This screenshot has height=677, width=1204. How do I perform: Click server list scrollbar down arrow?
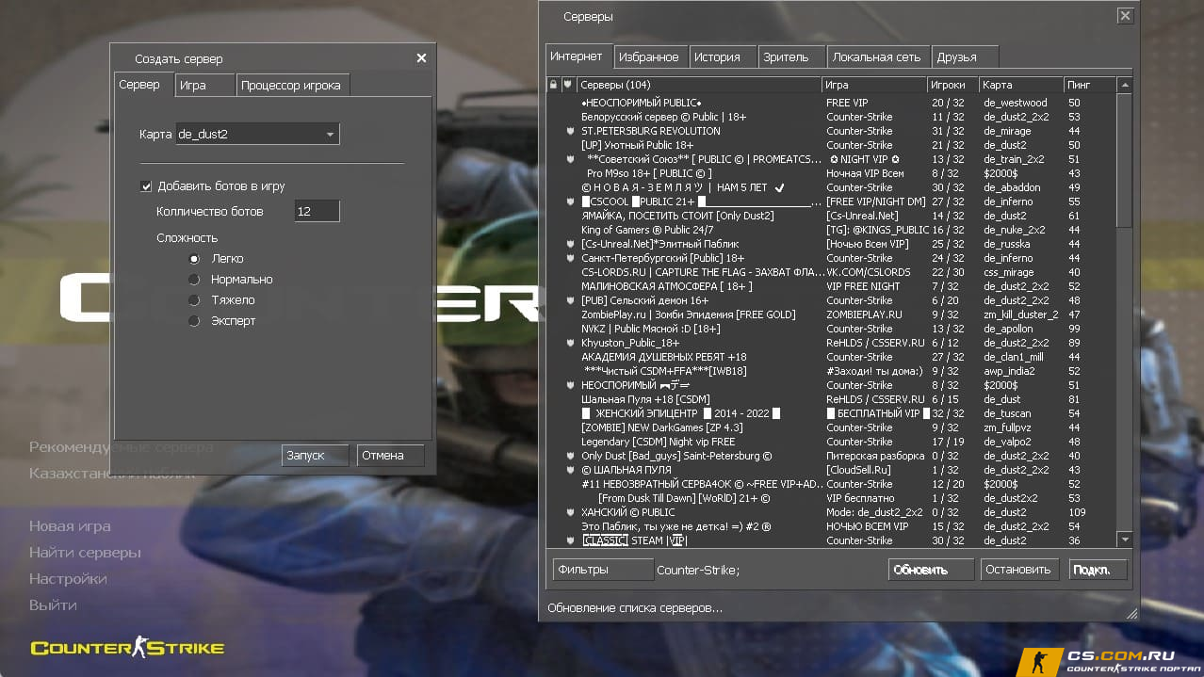(x=1124, y=540)
